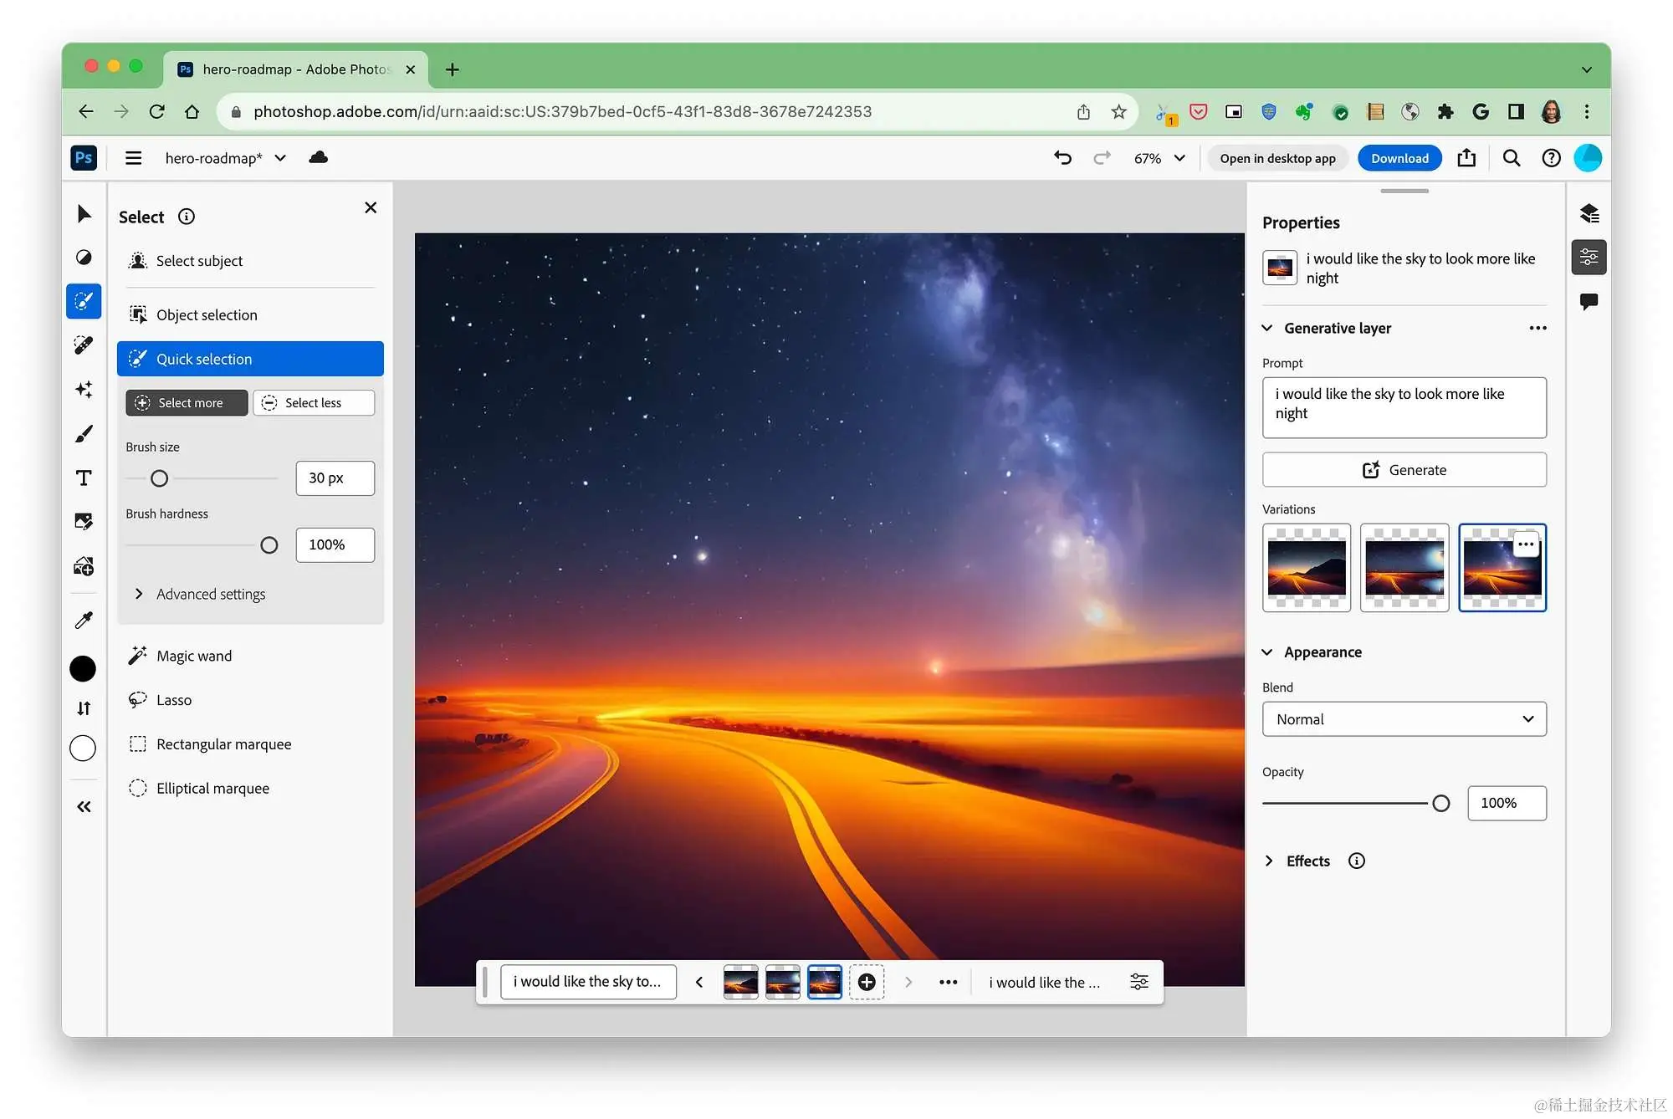This screenshot has width=1673, height=1119.
Task: Select the Brush tool in toolbar
Action: (x=84, y=434)
